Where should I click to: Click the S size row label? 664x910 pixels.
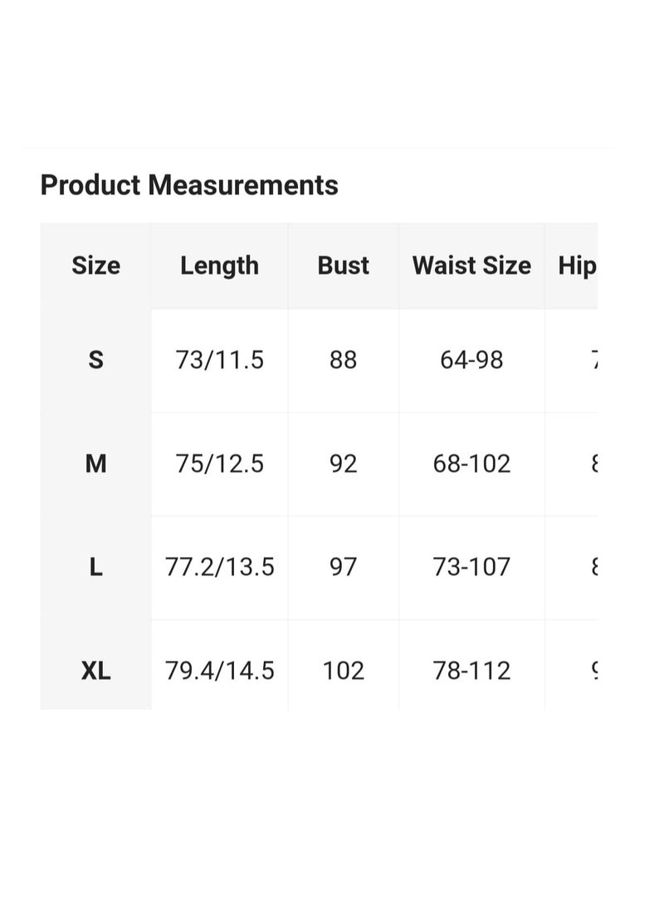pyautogui.click(x=95, y=360)
